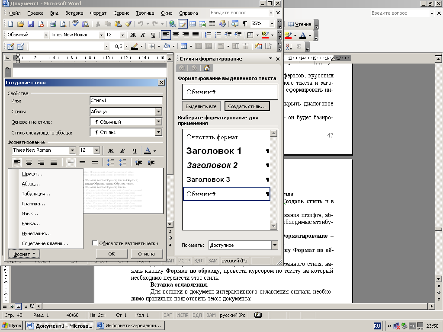Image resolution: width=443 pixels, height=332 pixels.
Task: Click the Формат button in dialog
Action: (24, 254)
